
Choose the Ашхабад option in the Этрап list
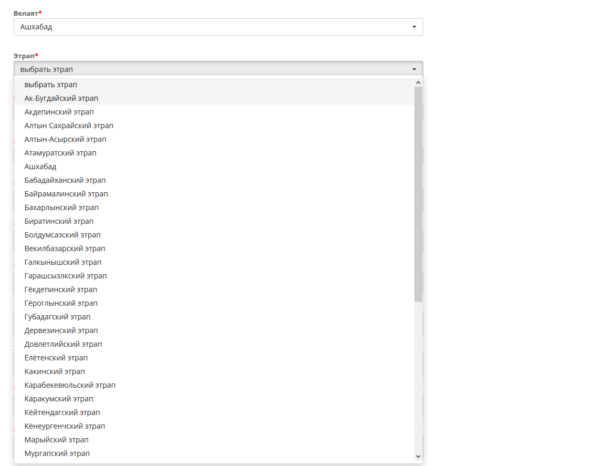214,167
